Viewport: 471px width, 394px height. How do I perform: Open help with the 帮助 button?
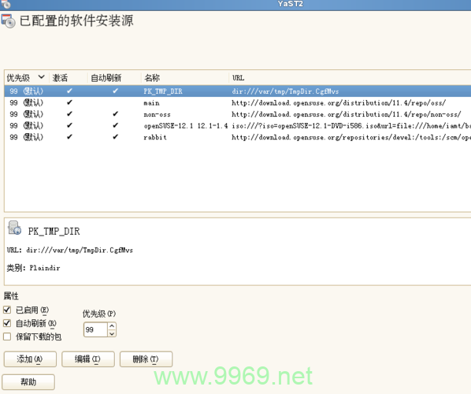click(28, 382)
